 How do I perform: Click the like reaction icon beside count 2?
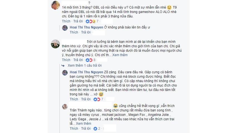pyautogui.click(x=95, y=129)
